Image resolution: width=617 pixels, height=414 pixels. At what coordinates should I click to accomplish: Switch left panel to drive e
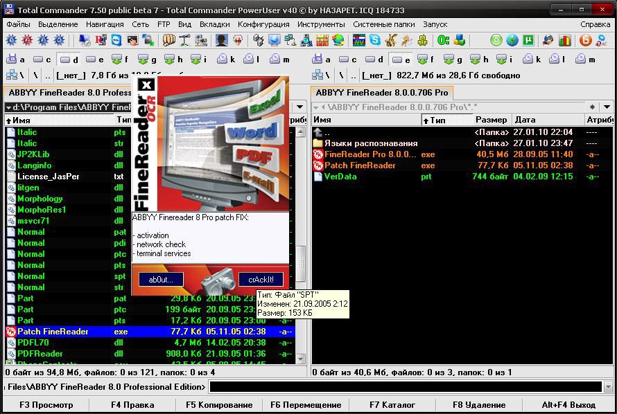click(95, 60)
